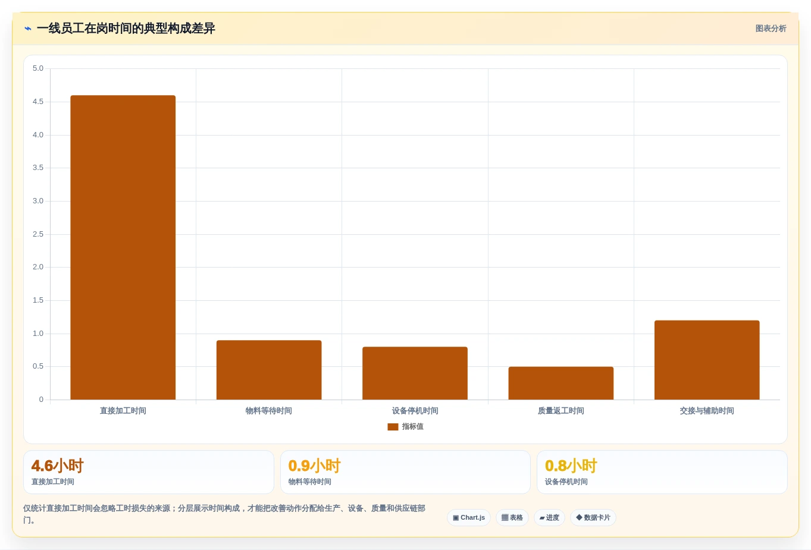Click the 质量返工时间 x-axis label

561,411
